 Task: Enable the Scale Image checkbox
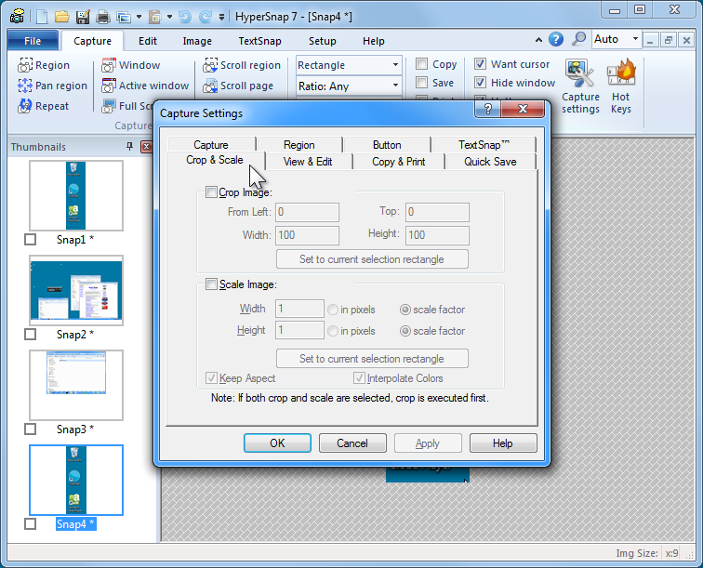click(x=210, y=284)
